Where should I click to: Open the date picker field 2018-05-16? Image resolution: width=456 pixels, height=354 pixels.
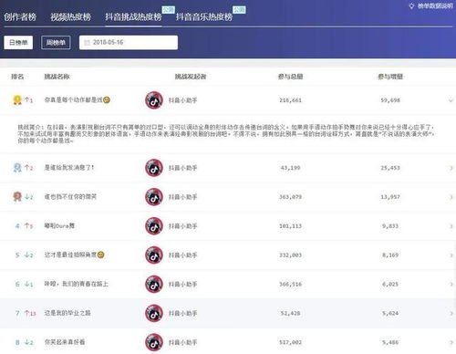[x=129, y=42]
